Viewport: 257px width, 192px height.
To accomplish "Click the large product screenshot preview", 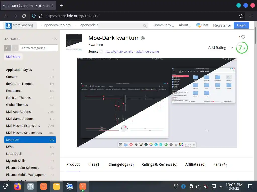I will 157,103.
